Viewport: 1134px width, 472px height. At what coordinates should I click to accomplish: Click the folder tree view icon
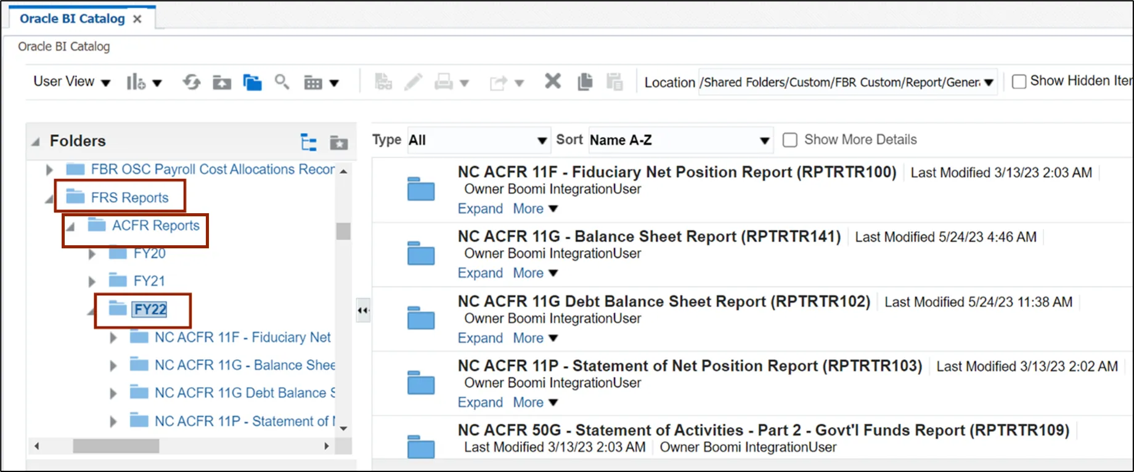click(x=308, y=142)
